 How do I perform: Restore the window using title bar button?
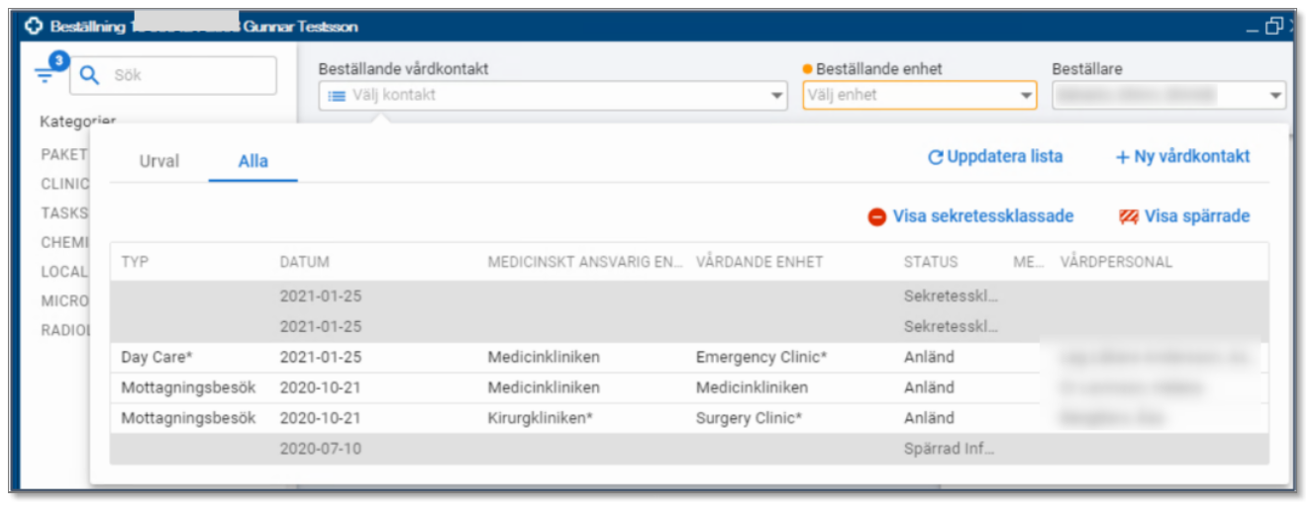1273,27
